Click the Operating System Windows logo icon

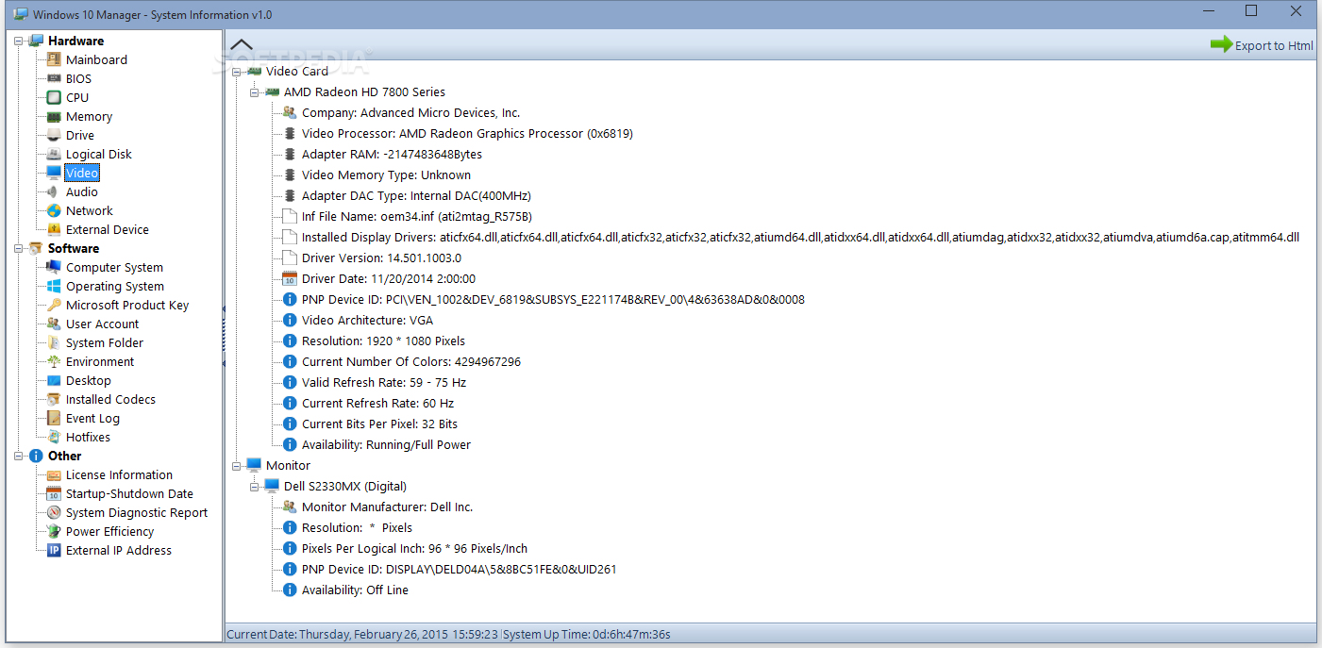click(54, 286)
